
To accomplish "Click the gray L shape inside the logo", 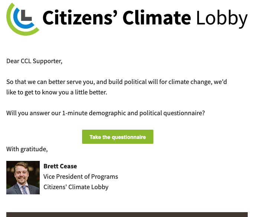I will [26, 15].
